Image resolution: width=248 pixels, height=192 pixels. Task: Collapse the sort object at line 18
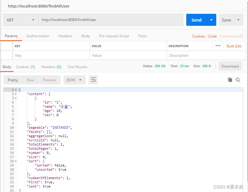(15, 161)
